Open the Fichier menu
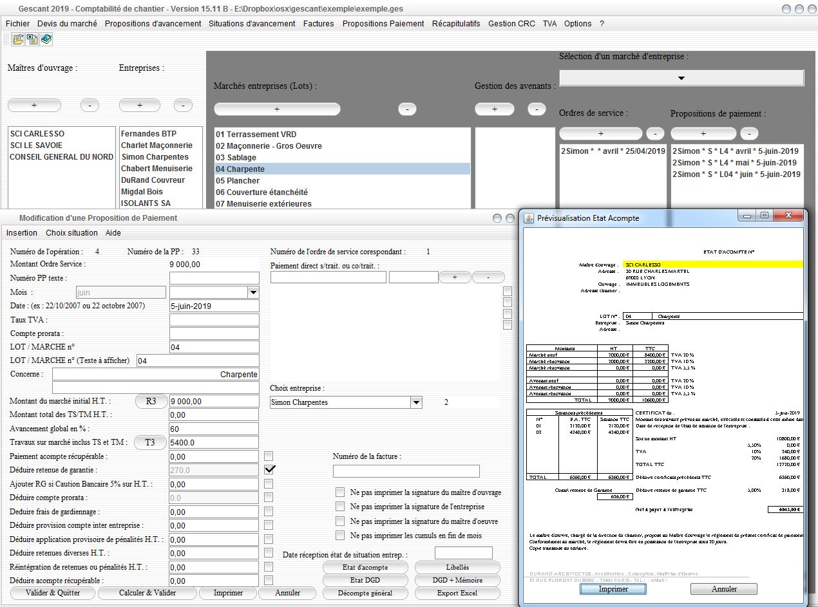 (x=18, y=23)
